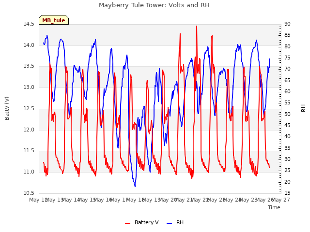Image resolution: width=310 pixels, height=232 pixels.
Task: Click the 85 right axis tick
Action: coord(287,35)
